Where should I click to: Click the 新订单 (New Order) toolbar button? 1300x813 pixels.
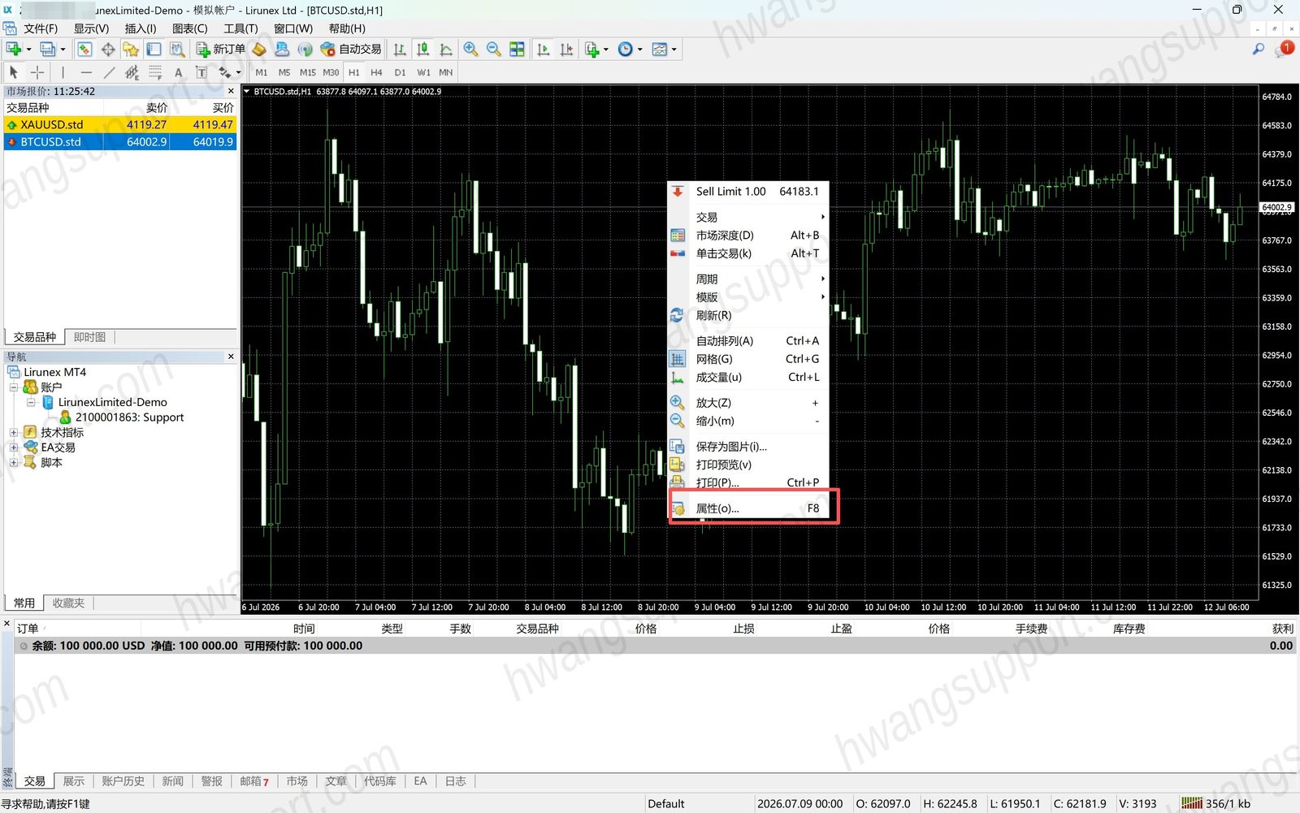[x=221, y=50]
